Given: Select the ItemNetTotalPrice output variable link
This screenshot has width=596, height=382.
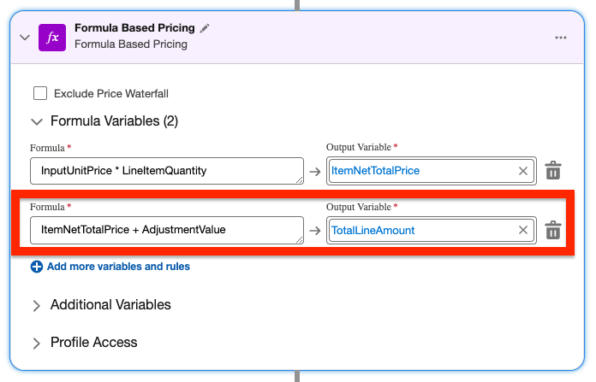Looking at the screenshot, I should 375,171.
